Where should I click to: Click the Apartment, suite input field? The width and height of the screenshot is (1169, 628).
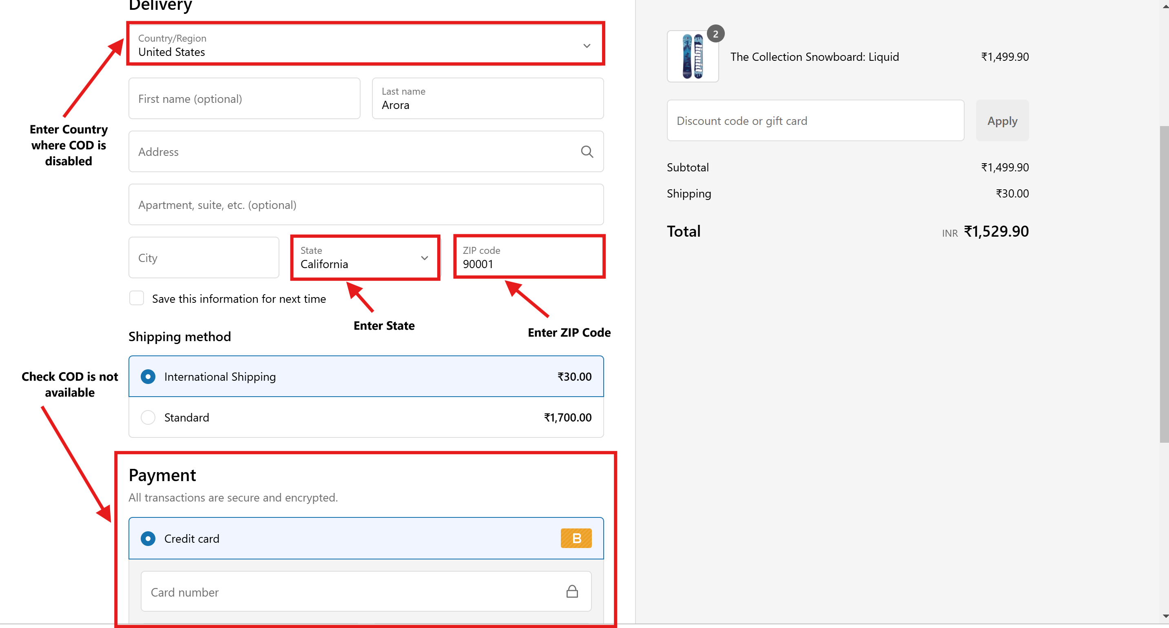pyautogui.click(x=366, y=205)
